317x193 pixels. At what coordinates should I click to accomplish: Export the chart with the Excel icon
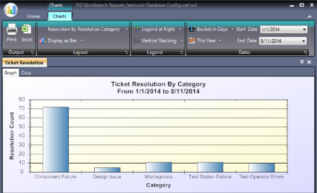27,30
